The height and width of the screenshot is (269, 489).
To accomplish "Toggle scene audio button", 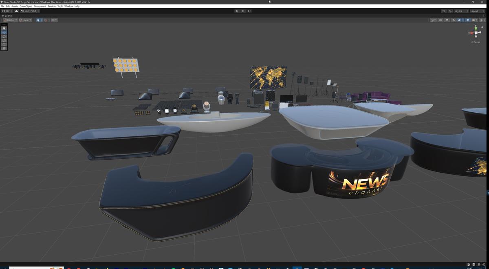I will point(454,20).
